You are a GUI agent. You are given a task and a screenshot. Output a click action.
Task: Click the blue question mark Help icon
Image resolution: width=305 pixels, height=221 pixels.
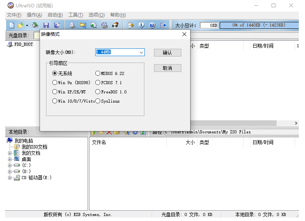click(152, 25)
